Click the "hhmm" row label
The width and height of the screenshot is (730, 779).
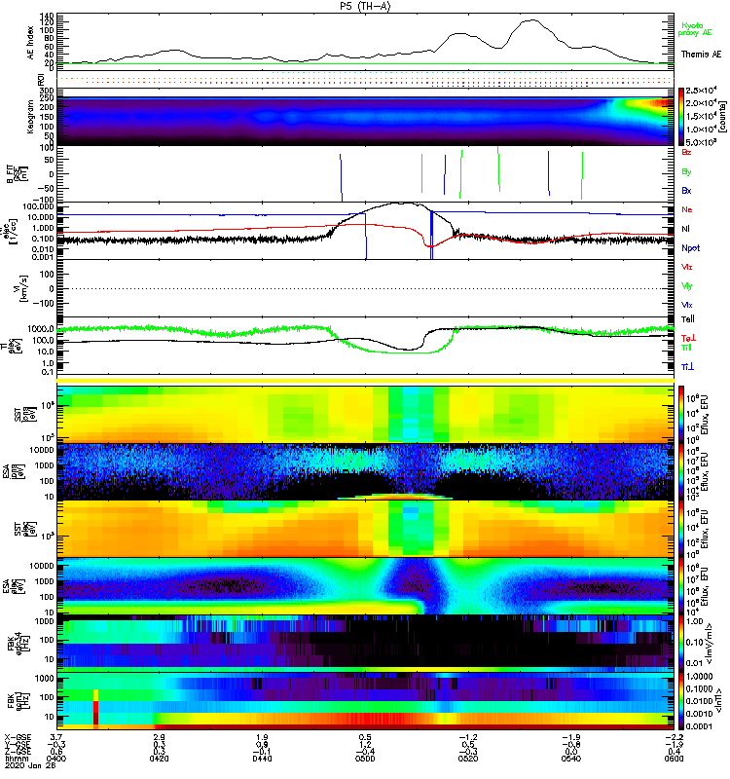tap(17, 759)
